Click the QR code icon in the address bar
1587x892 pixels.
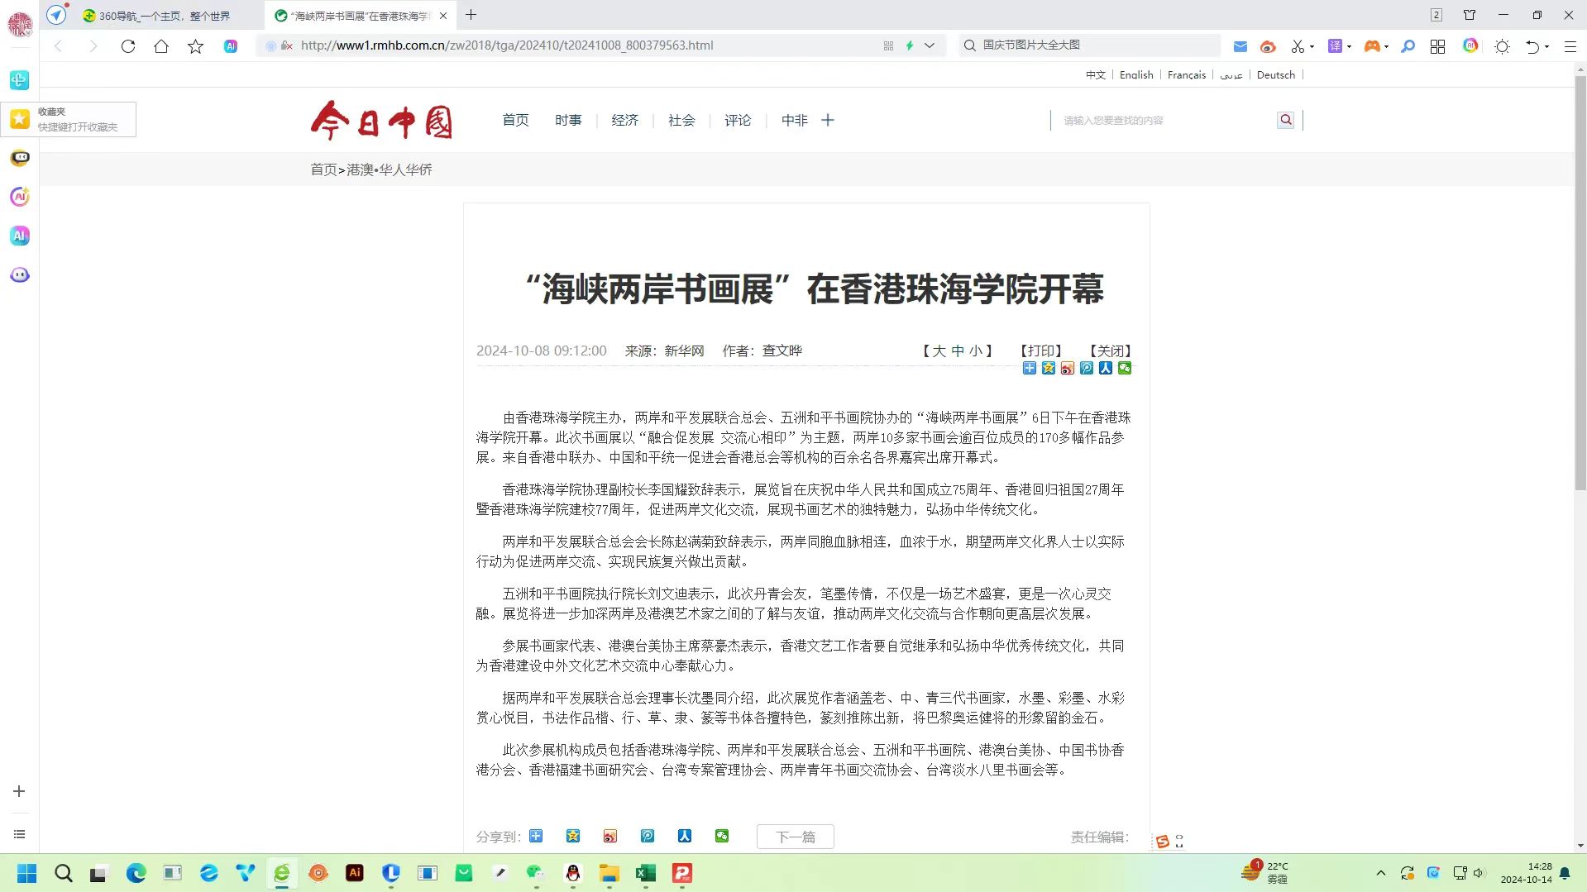(x=888, y=46)
